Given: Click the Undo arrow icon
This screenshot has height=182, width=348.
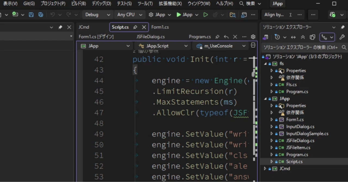Looking at the screenshot, I should click(x=53, y=15).
